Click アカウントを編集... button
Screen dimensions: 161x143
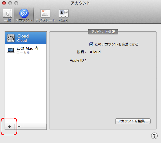(x=133, y=121)
